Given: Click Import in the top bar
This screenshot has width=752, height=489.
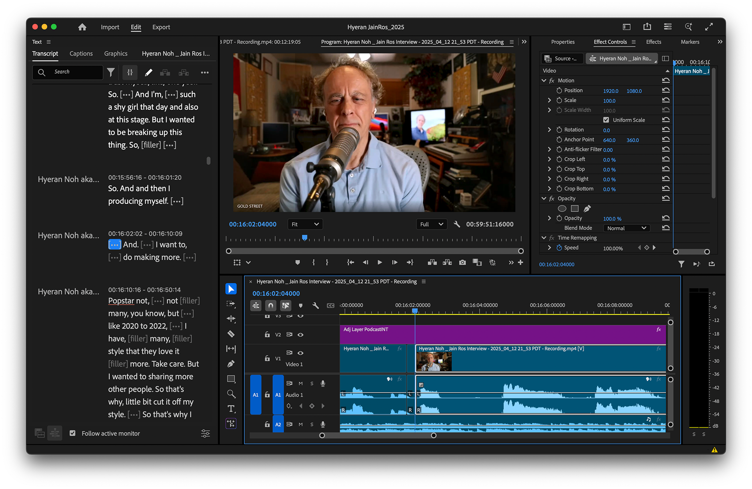Looking at the screenshot, I should pyautogui.click(x=110, y=27).
